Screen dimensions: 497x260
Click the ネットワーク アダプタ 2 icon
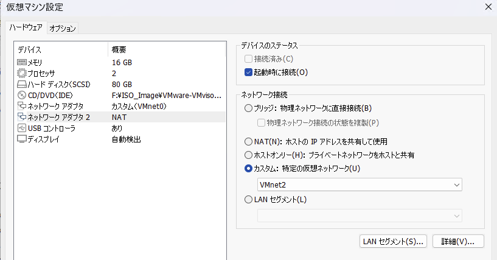click(21, 117)
